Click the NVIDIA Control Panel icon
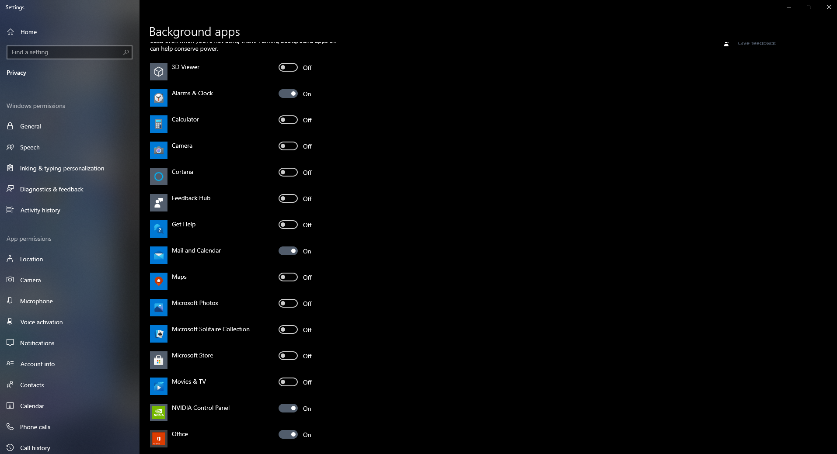This screenshot has width=837, height=454. pyautogui.click(x=159, y=412)
